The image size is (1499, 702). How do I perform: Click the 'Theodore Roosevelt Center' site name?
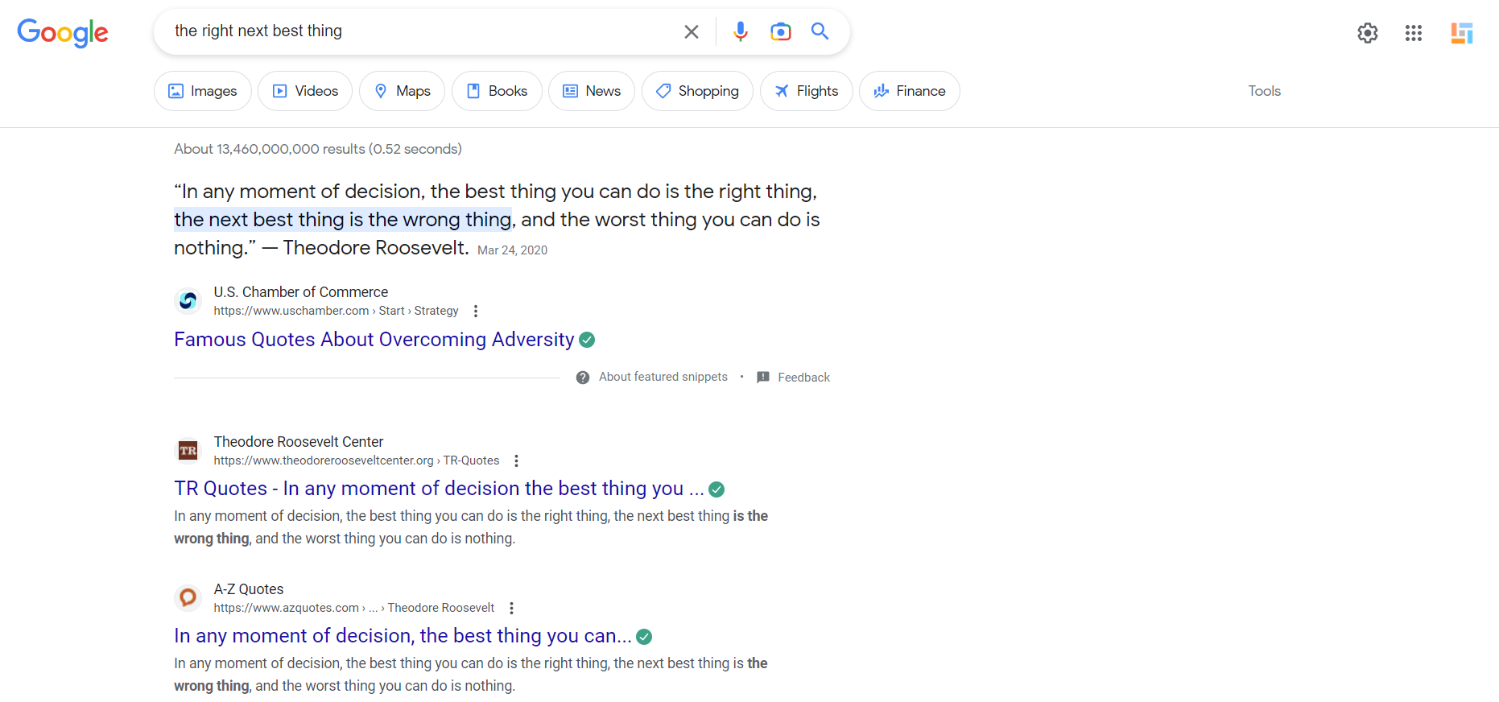pyautogui.click(x=299, y=442)
